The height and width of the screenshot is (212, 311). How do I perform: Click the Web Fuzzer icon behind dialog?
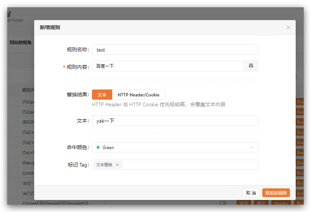tap(9, 15)
